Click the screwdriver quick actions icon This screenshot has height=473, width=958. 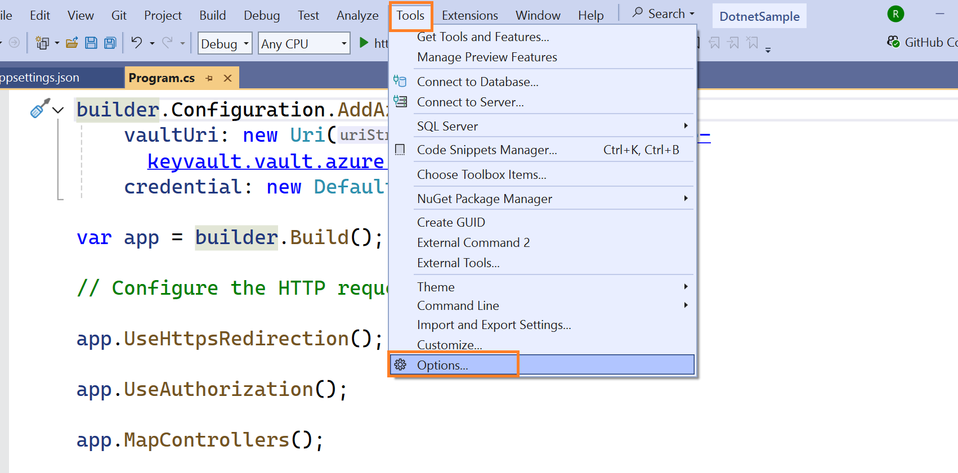(x=39, y=109)
